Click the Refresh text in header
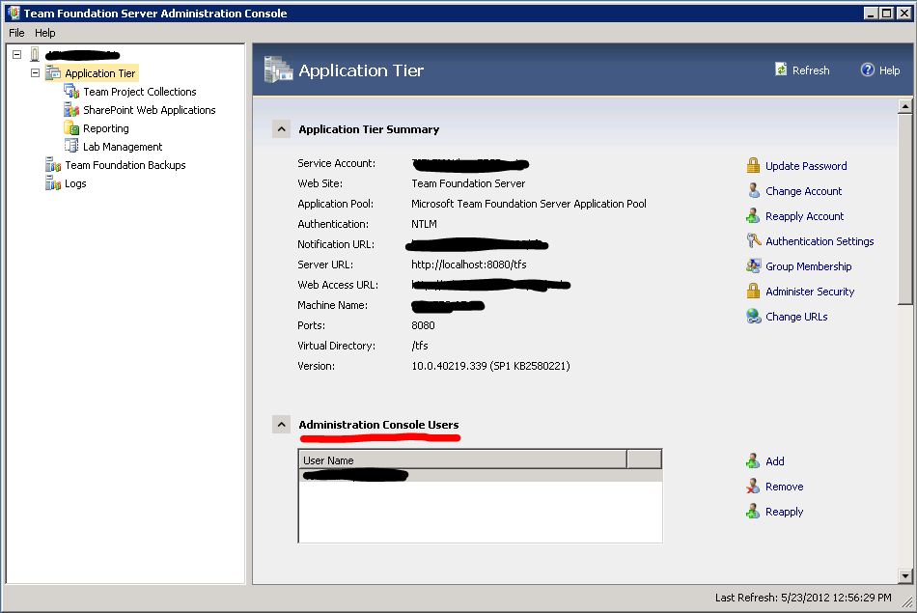Viewport: 917px width, 613px height. (x=811, y=70)
